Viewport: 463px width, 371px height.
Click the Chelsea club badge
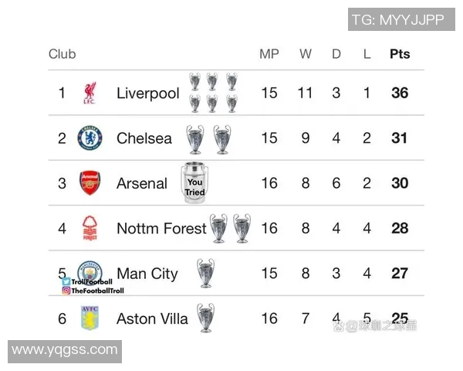[90, 139]
